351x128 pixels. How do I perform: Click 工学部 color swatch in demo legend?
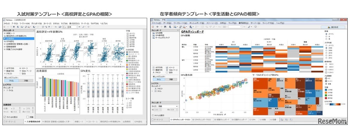tap(326, 90)
